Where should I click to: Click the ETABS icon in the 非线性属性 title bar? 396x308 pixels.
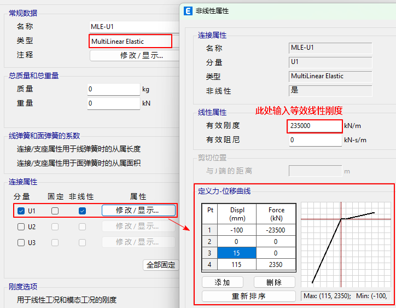coord(188,11)
